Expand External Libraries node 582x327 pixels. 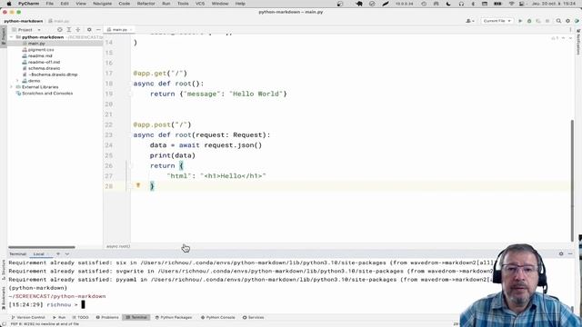pos(12,87)
